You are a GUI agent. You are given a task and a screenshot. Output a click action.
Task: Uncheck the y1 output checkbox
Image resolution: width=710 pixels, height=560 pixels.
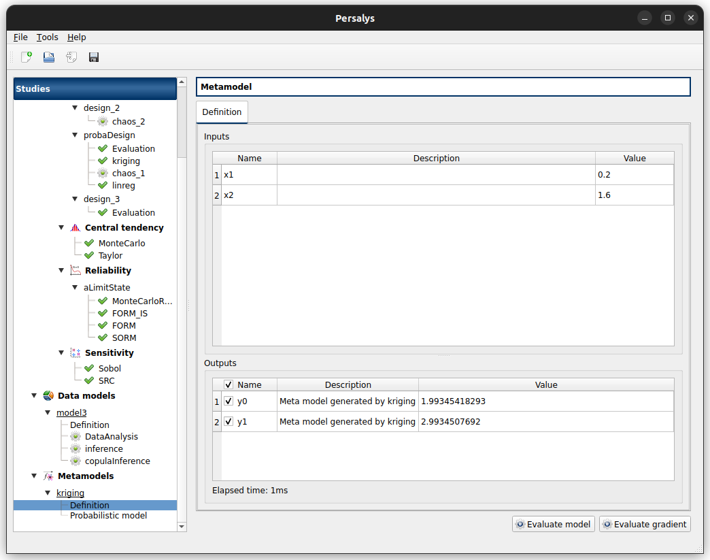click(x=229, y=422)
